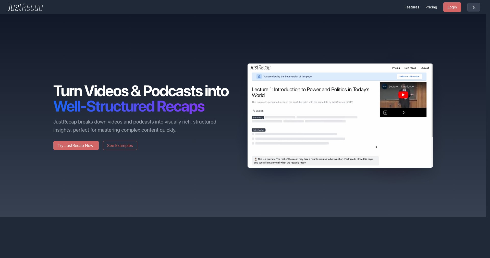
Task: Click the Summary label tag
Action: (x=258, y=118)
